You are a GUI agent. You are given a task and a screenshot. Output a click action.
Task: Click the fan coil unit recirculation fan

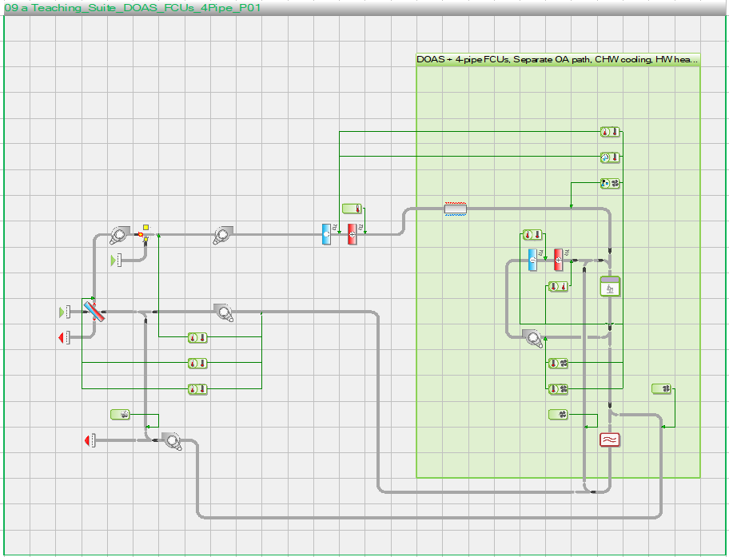(533, 338)
